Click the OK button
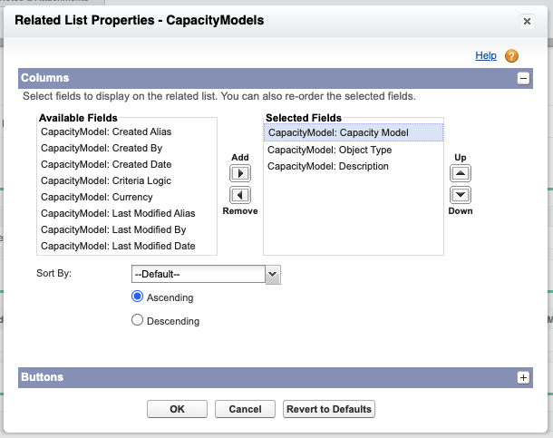Viewport: 553px width, 438px height. tap(177, 409)
